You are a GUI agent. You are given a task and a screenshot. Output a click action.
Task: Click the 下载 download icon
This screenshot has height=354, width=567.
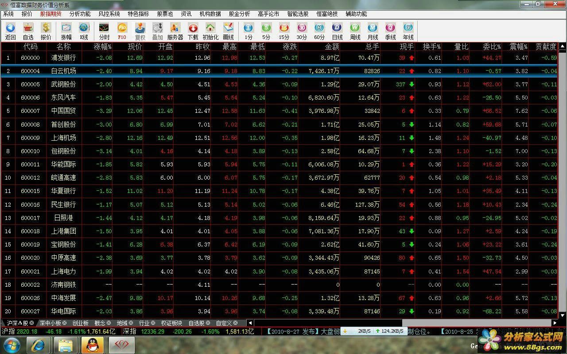click(x=193, y=31)
